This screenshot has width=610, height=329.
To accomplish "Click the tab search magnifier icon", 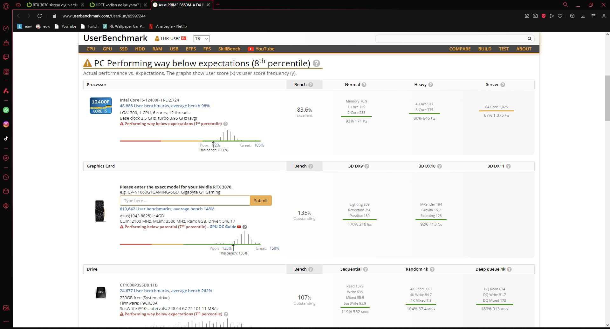I will tap(565, 5).
